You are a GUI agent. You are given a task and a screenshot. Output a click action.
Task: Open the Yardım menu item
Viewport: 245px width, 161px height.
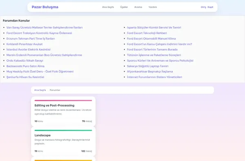(x=153, y=7)
